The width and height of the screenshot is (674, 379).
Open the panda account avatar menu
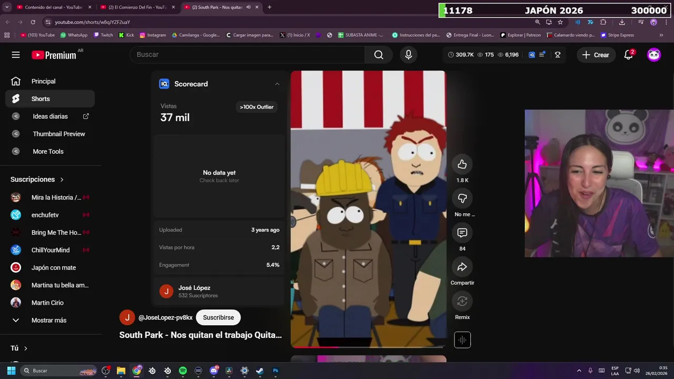(654, 55)
